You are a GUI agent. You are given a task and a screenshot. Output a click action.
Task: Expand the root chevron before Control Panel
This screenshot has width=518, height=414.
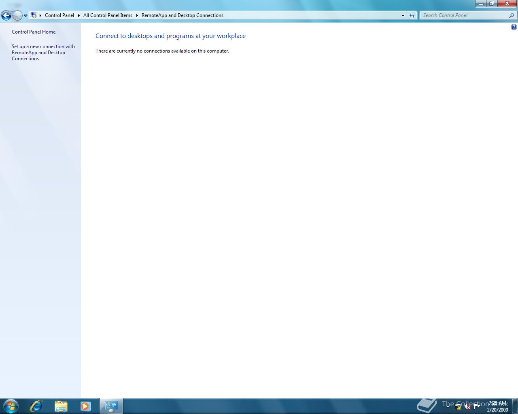pyautogui.click(x=40, y=15)
